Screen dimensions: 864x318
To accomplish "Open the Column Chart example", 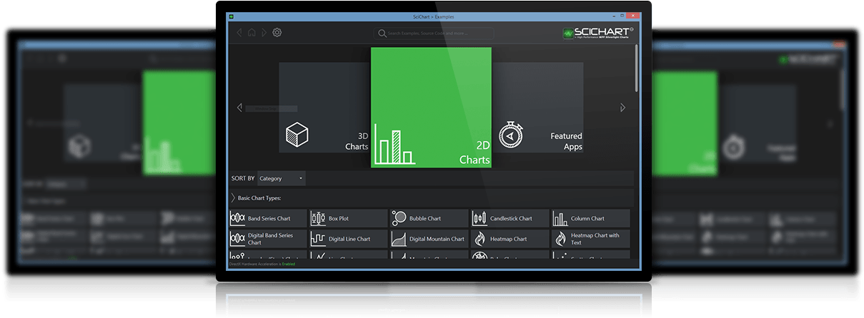I will tap(590, 218).
